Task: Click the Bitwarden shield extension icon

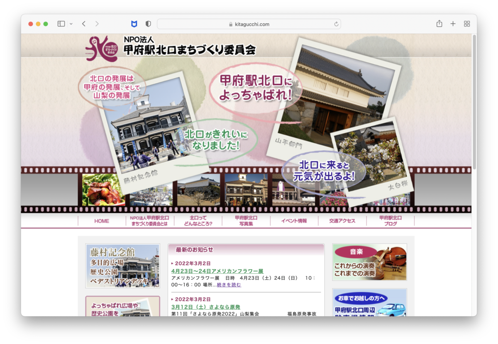Action: pos(134,24)
